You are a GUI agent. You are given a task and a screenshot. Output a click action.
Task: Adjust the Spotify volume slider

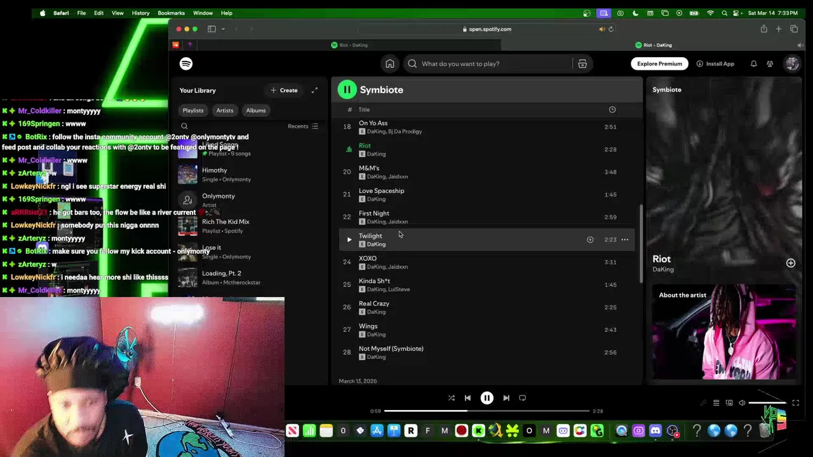[x=767, y=403]
